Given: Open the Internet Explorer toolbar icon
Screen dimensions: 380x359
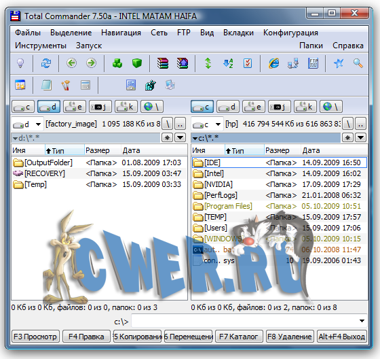Looking at the screenshot, I should click(273, 63).
